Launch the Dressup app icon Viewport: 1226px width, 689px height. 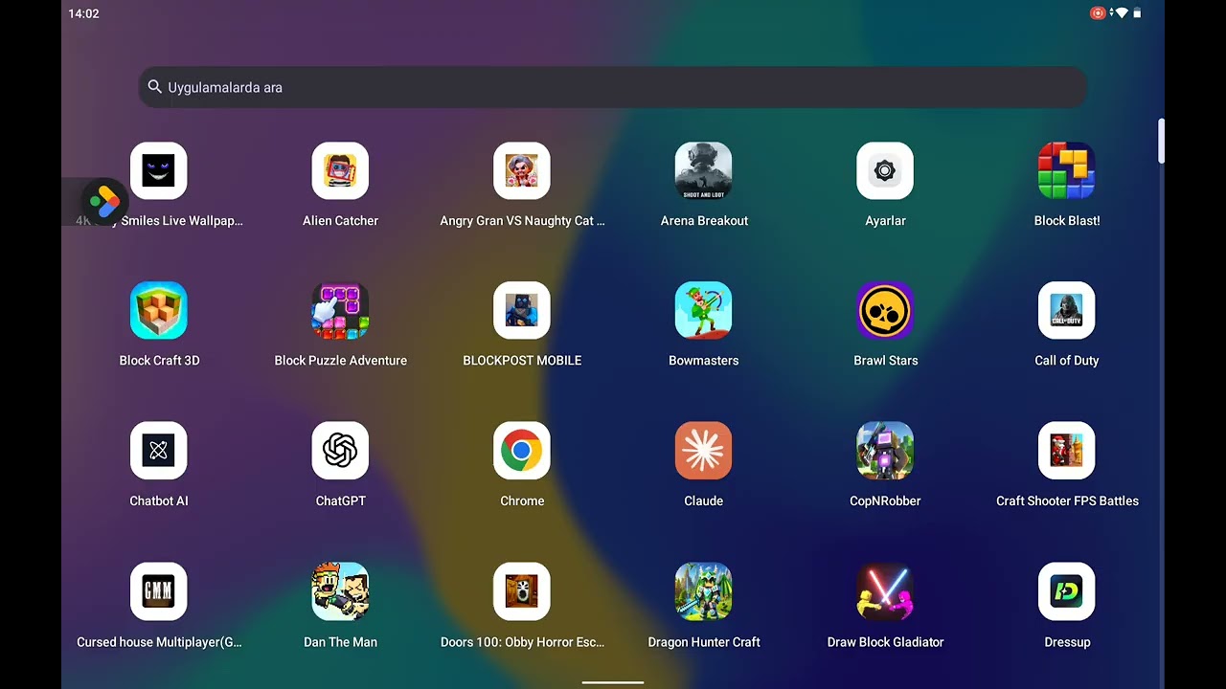[1067, 591]
